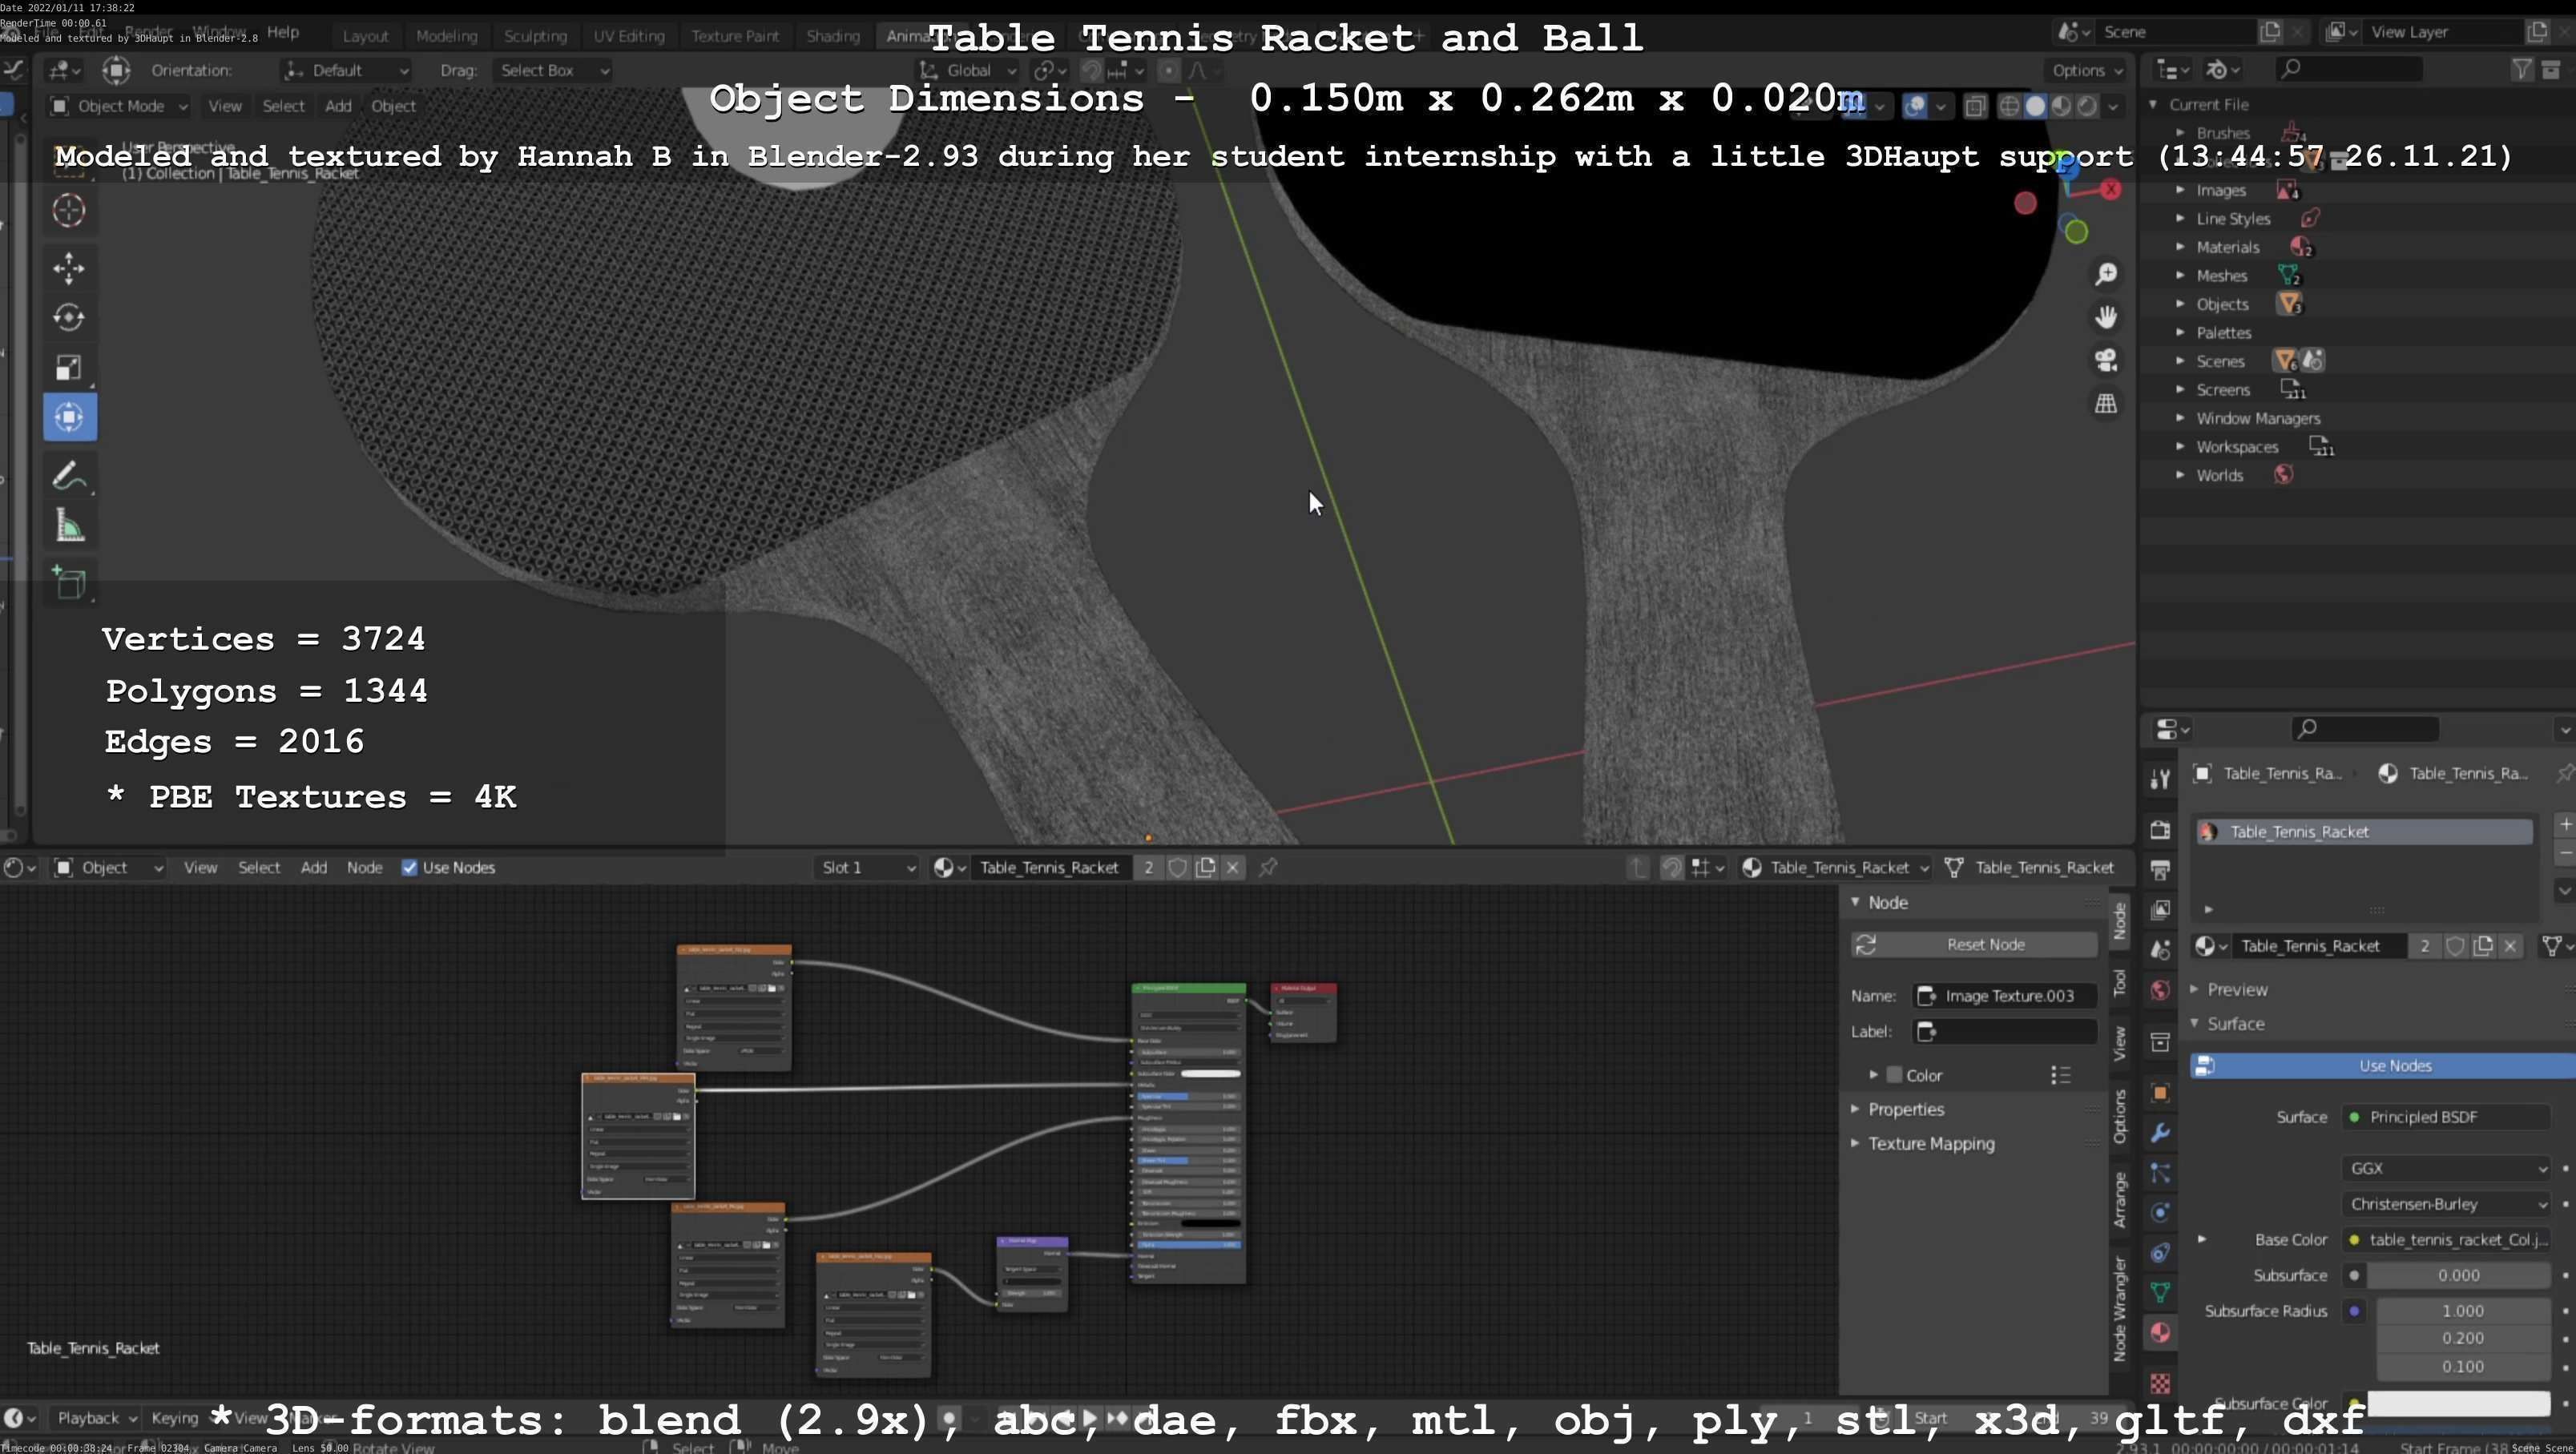Toggle fake user shield for Table_Tennis_Racket material

(x=1178, y=867)
